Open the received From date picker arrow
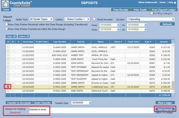 [118, 25]
